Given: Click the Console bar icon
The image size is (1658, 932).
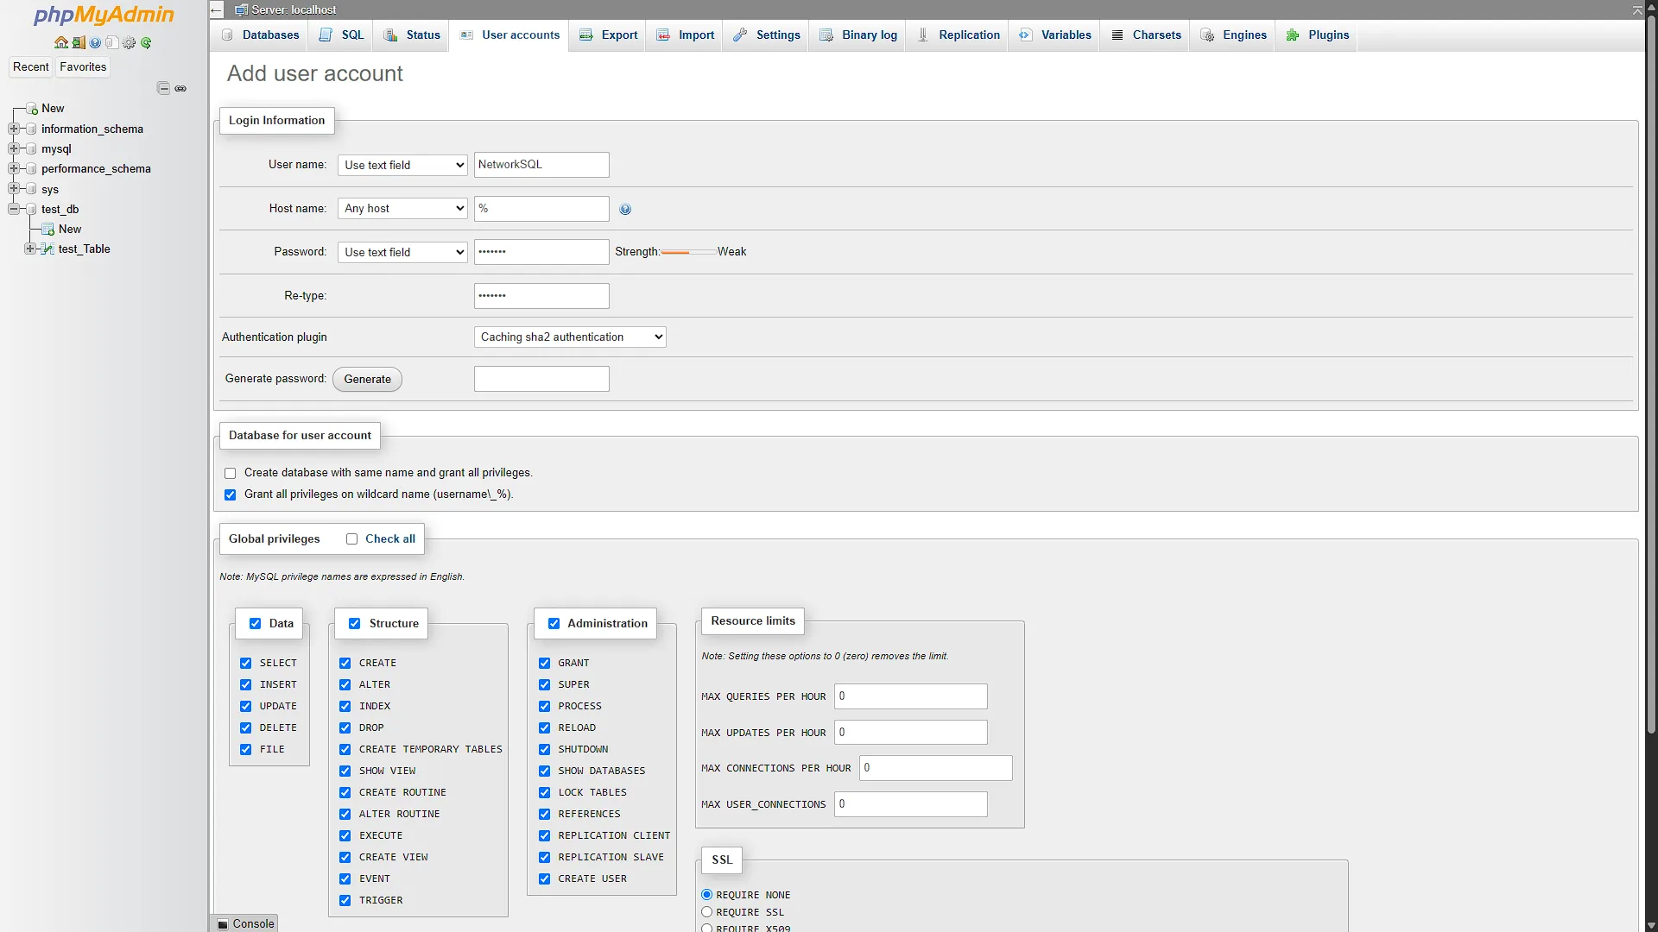Looking at the screenshot, I should (223, 924).
